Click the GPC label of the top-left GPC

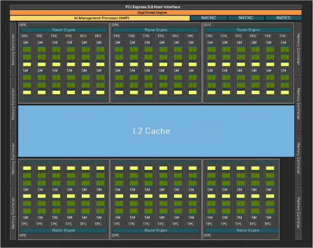click(x=23, y=25)
